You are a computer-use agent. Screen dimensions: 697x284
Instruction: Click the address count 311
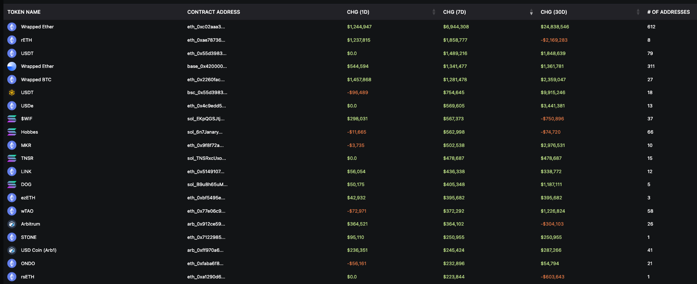click(651, 66)
